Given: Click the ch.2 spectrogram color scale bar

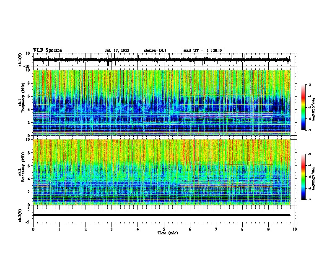Looking at the screenshot, I should click(303, 177).
